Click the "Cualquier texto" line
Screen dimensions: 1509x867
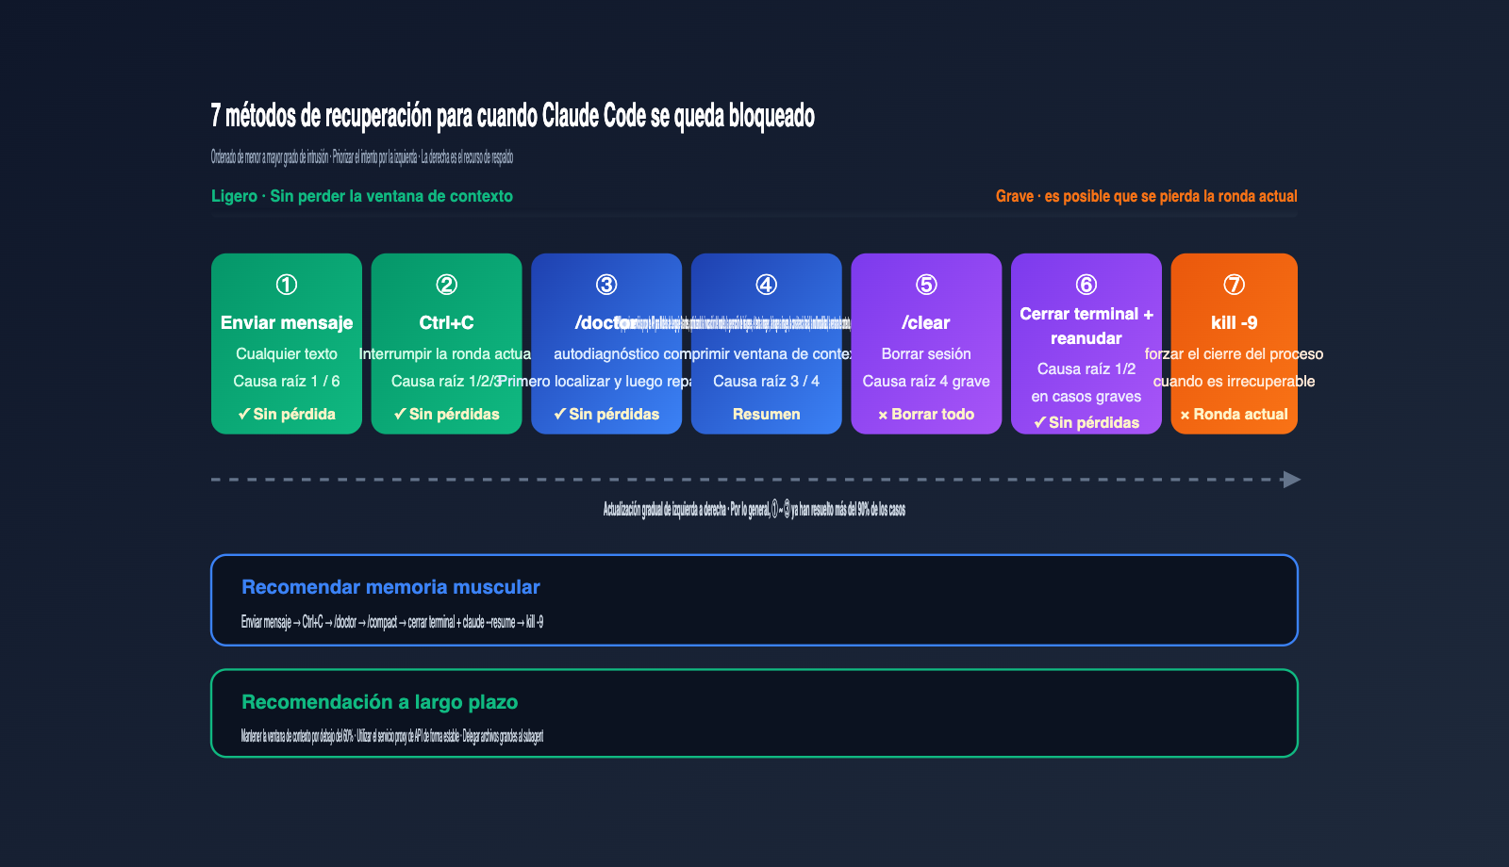(287, 353)
